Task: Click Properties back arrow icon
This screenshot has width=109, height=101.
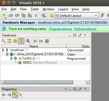Action: pos(4,95)
